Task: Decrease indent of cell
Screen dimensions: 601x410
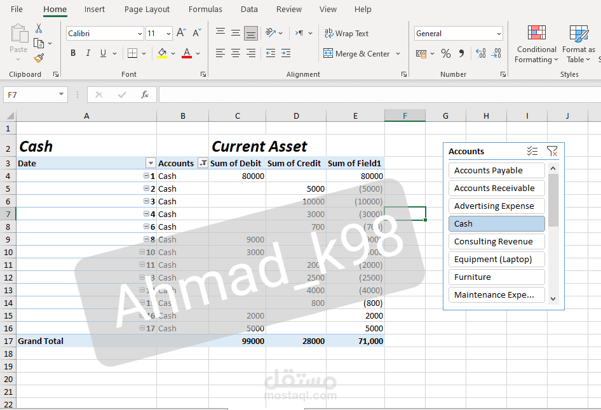Action: [271, 53]
